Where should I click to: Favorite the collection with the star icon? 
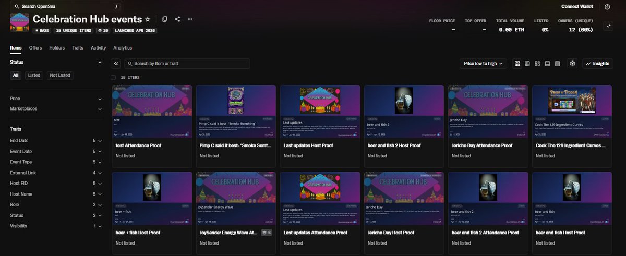pos(148,19)
